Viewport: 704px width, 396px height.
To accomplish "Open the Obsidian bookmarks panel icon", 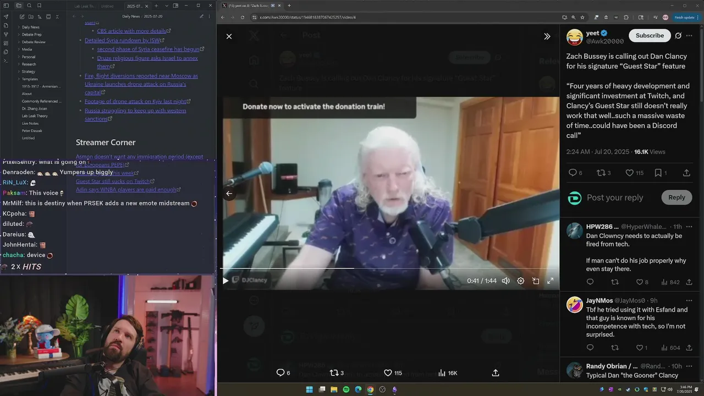I will pos(39,5).
